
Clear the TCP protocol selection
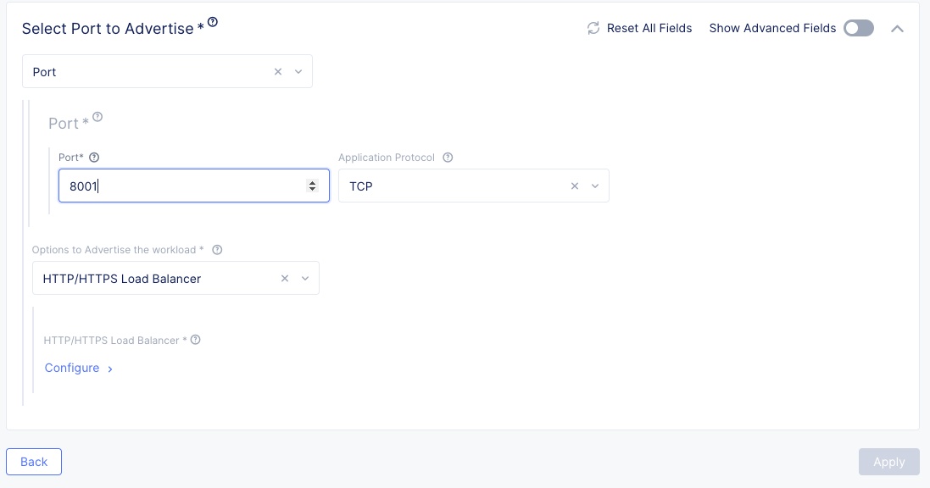tap(575, 186)
